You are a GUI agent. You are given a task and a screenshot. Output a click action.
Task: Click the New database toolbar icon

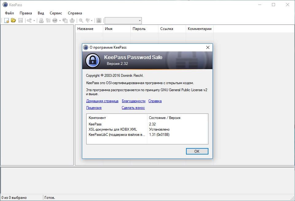click(6, 20)
